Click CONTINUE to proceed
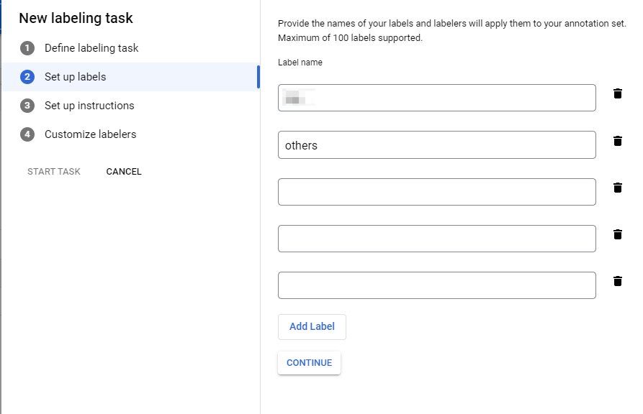 point(309,363)
